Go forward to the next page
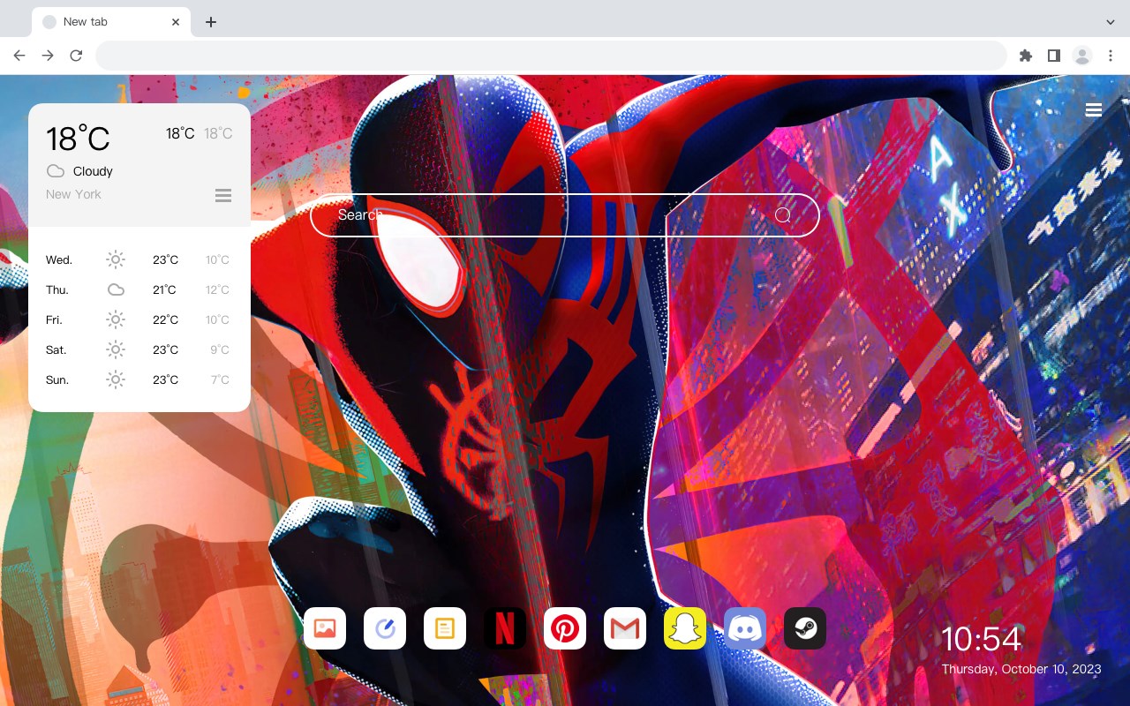Screen dimensions: 1130x706 [x=48, y=56]
